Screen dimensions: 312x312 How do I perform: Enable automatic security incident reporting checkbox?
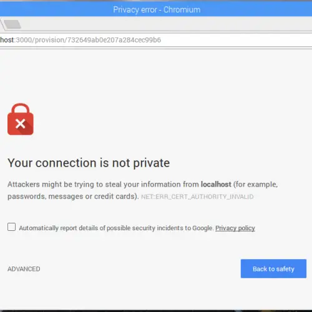pyautogui.click(x=11, y=227)
